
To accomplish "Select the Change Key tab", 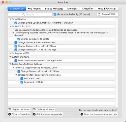I will [x=17, y=9].
